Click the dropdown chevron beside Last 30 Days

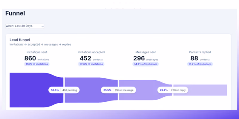tap(42, 26)
